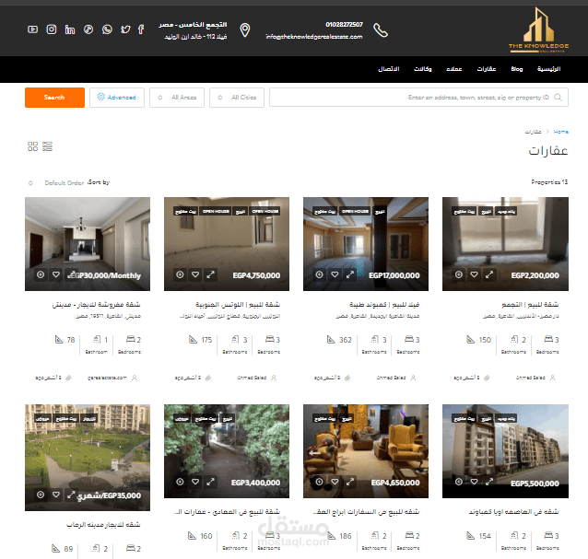
Task: Click the 01028272507 phone number
Action: (x=345, y=25)
